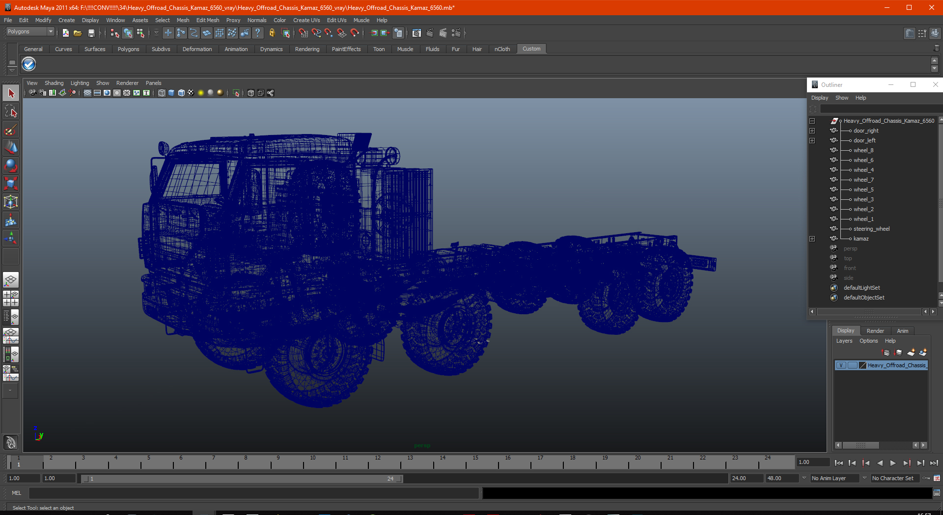Open shelf menu arrow under shelf tab icon
The height and width of the screenshot is (515, 943).
[12, 71]
